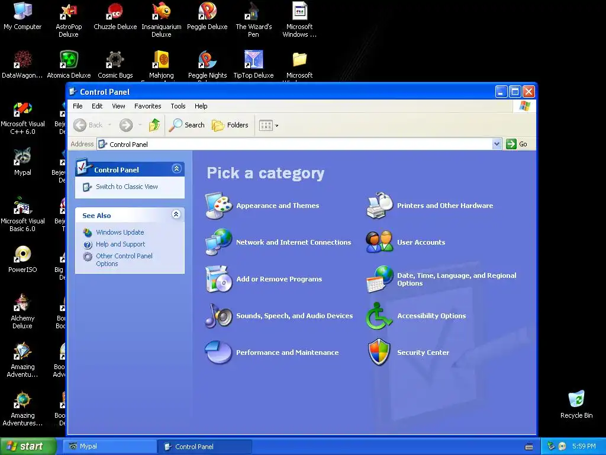Open the View menu
Screen dimensions: 606x455
point(118,106)
